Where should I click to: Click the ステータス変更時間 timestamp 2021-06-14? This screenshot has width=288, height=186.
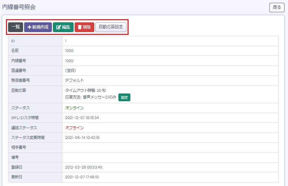(82, 137)
